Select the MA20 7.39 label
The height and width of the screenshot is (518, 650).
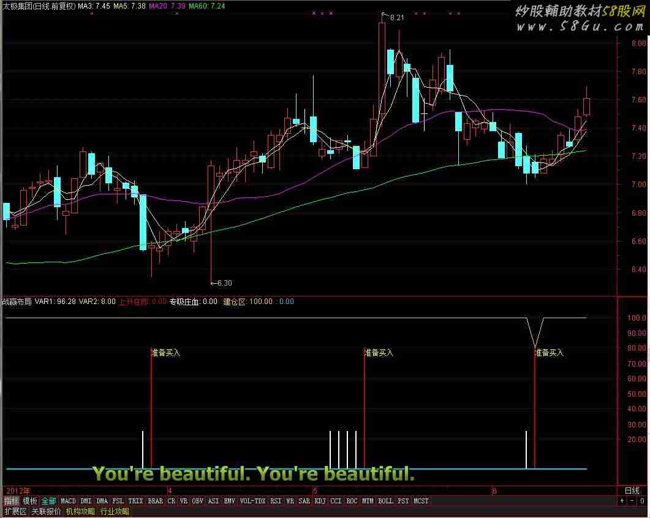click(x=167, y=6)
